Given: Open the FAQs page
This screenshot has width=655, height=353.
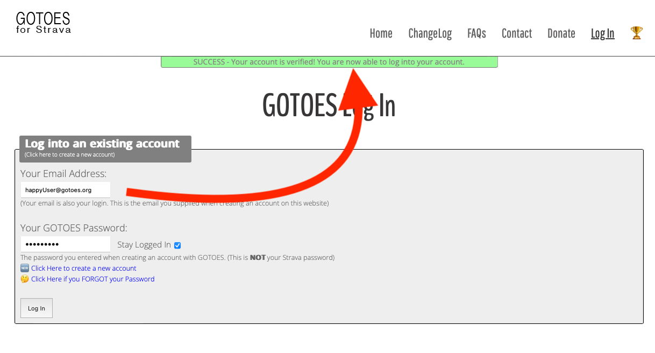Looking at the screenshot, I should tap(476, 33).
